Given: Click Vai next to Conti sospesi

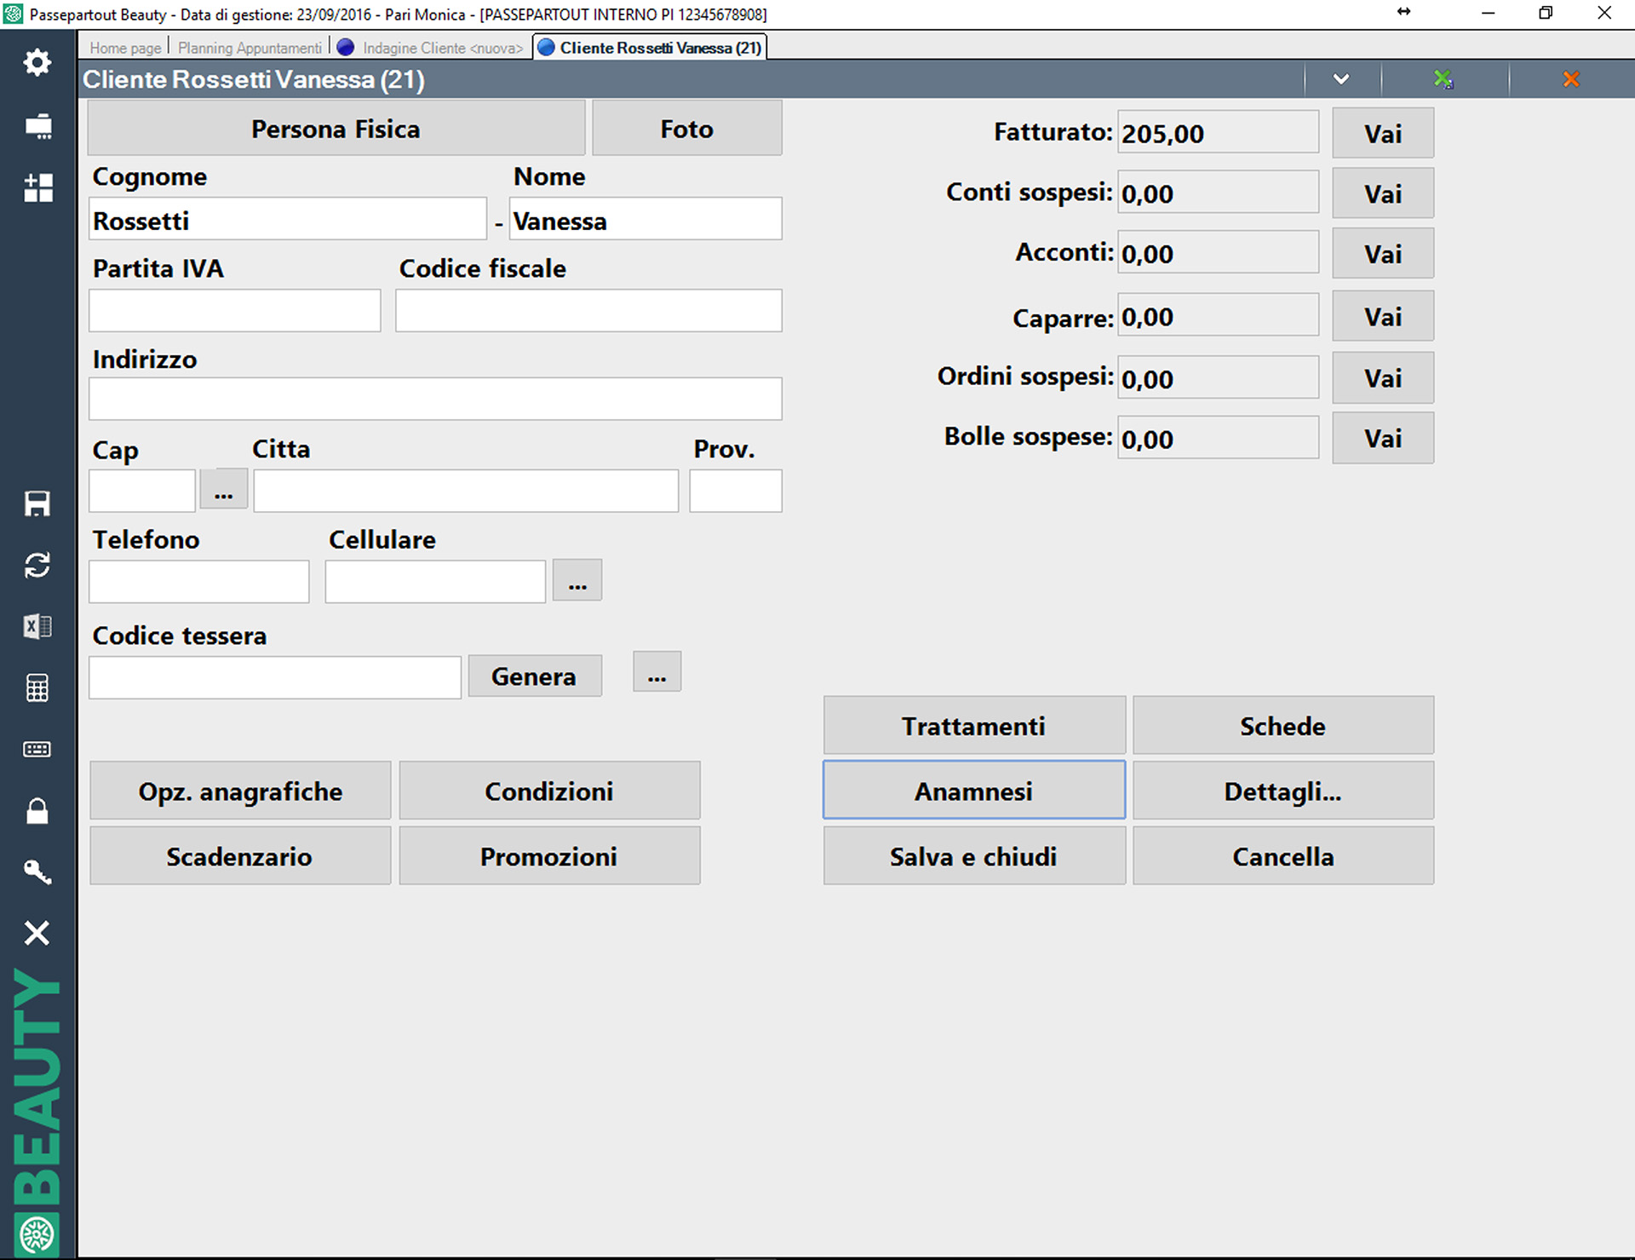Looking at the screenshot, I should (1383, 193).
